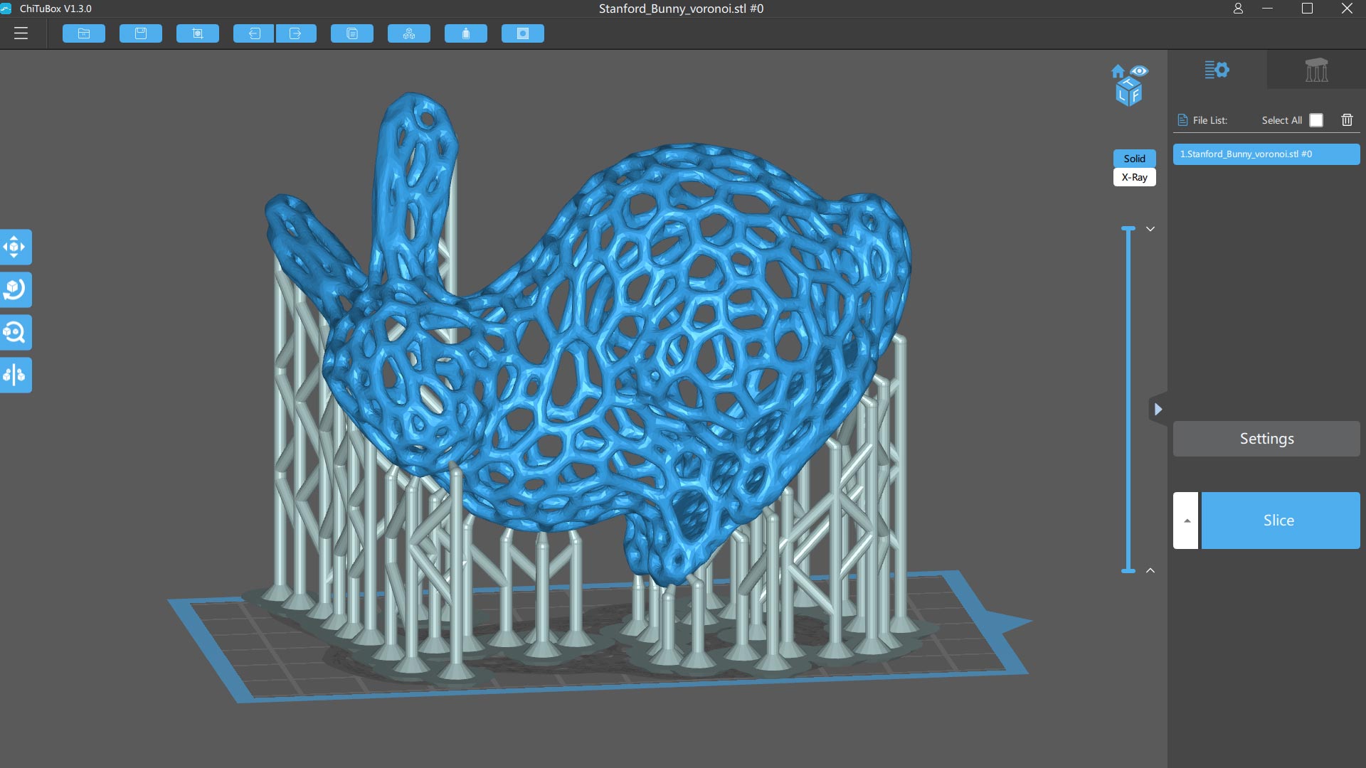Click the save floppy disk icon
The width and height of the screenshot is (1366, 768).
[x=141, y=33]
